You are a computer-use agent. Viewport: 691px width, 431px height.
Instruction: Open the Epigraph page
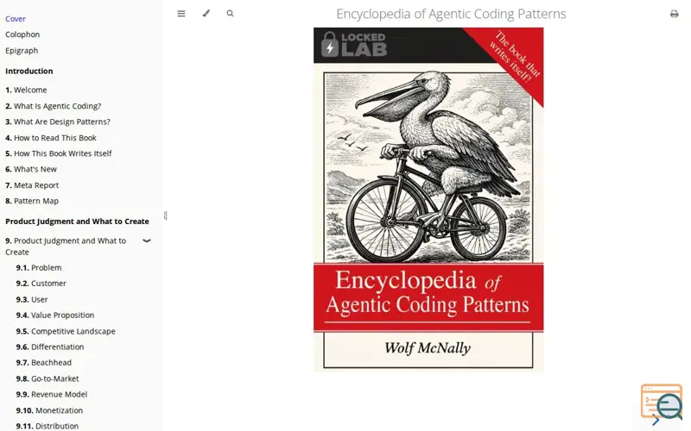tap(22, 51)
